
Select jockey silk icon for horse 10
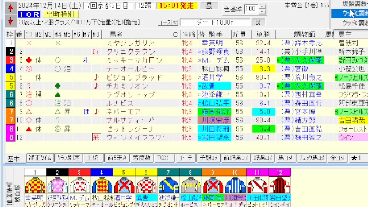(x=235, y=185)
